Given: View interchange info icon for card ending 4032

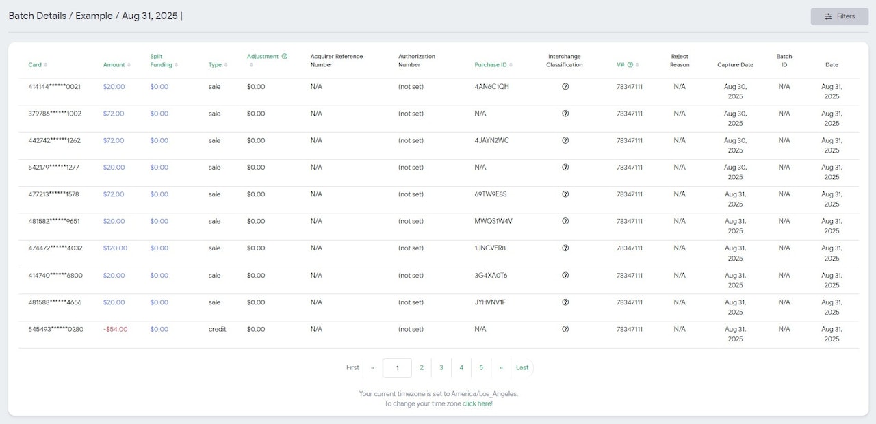Looking at the screenshot, I should tap(565, 248).
